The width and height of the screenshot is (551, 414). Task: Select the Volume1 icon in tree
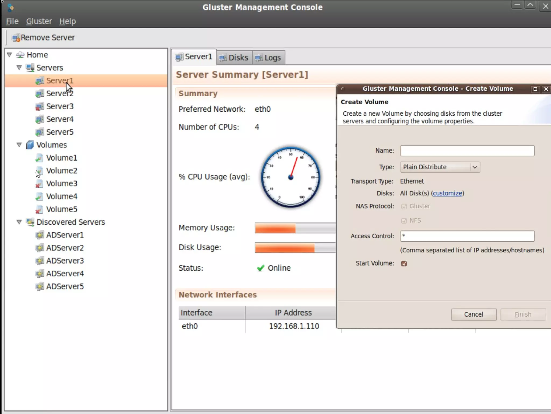click(39, 158)
